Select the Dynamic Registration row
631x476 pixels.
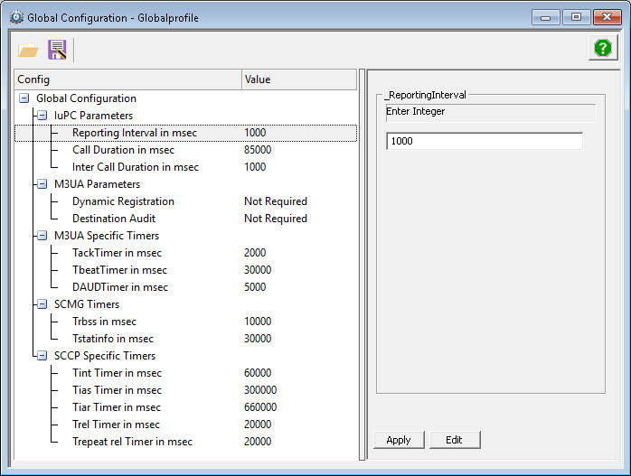pos(185,201)
